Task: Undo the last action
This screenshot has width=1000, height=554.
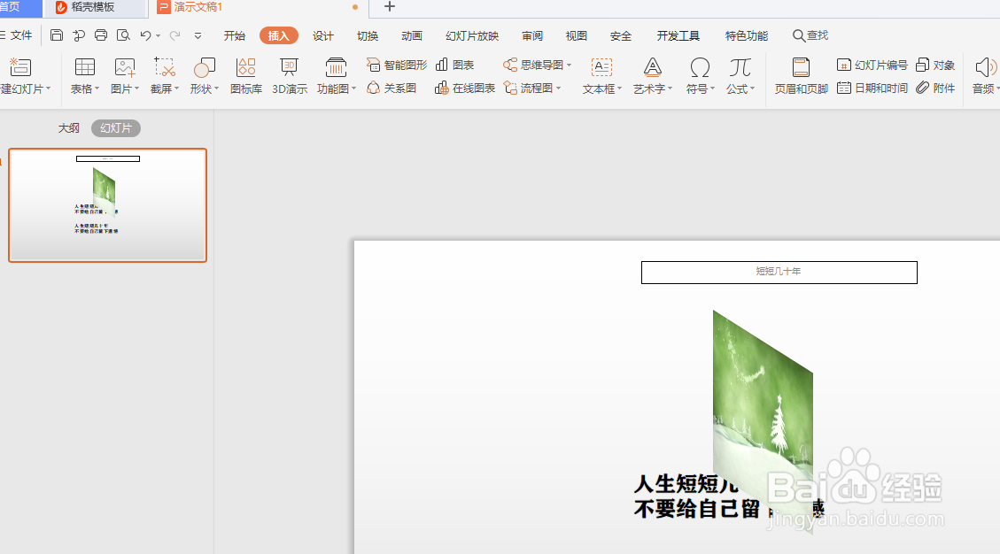Action: [x=145, y=35]
